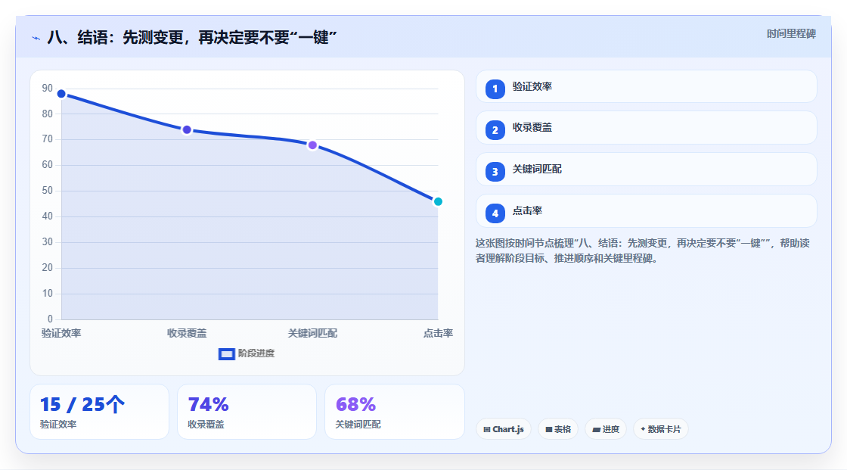Click the numbered badge 4 for 点击率

pyautogui.click(x=495, y=213)
